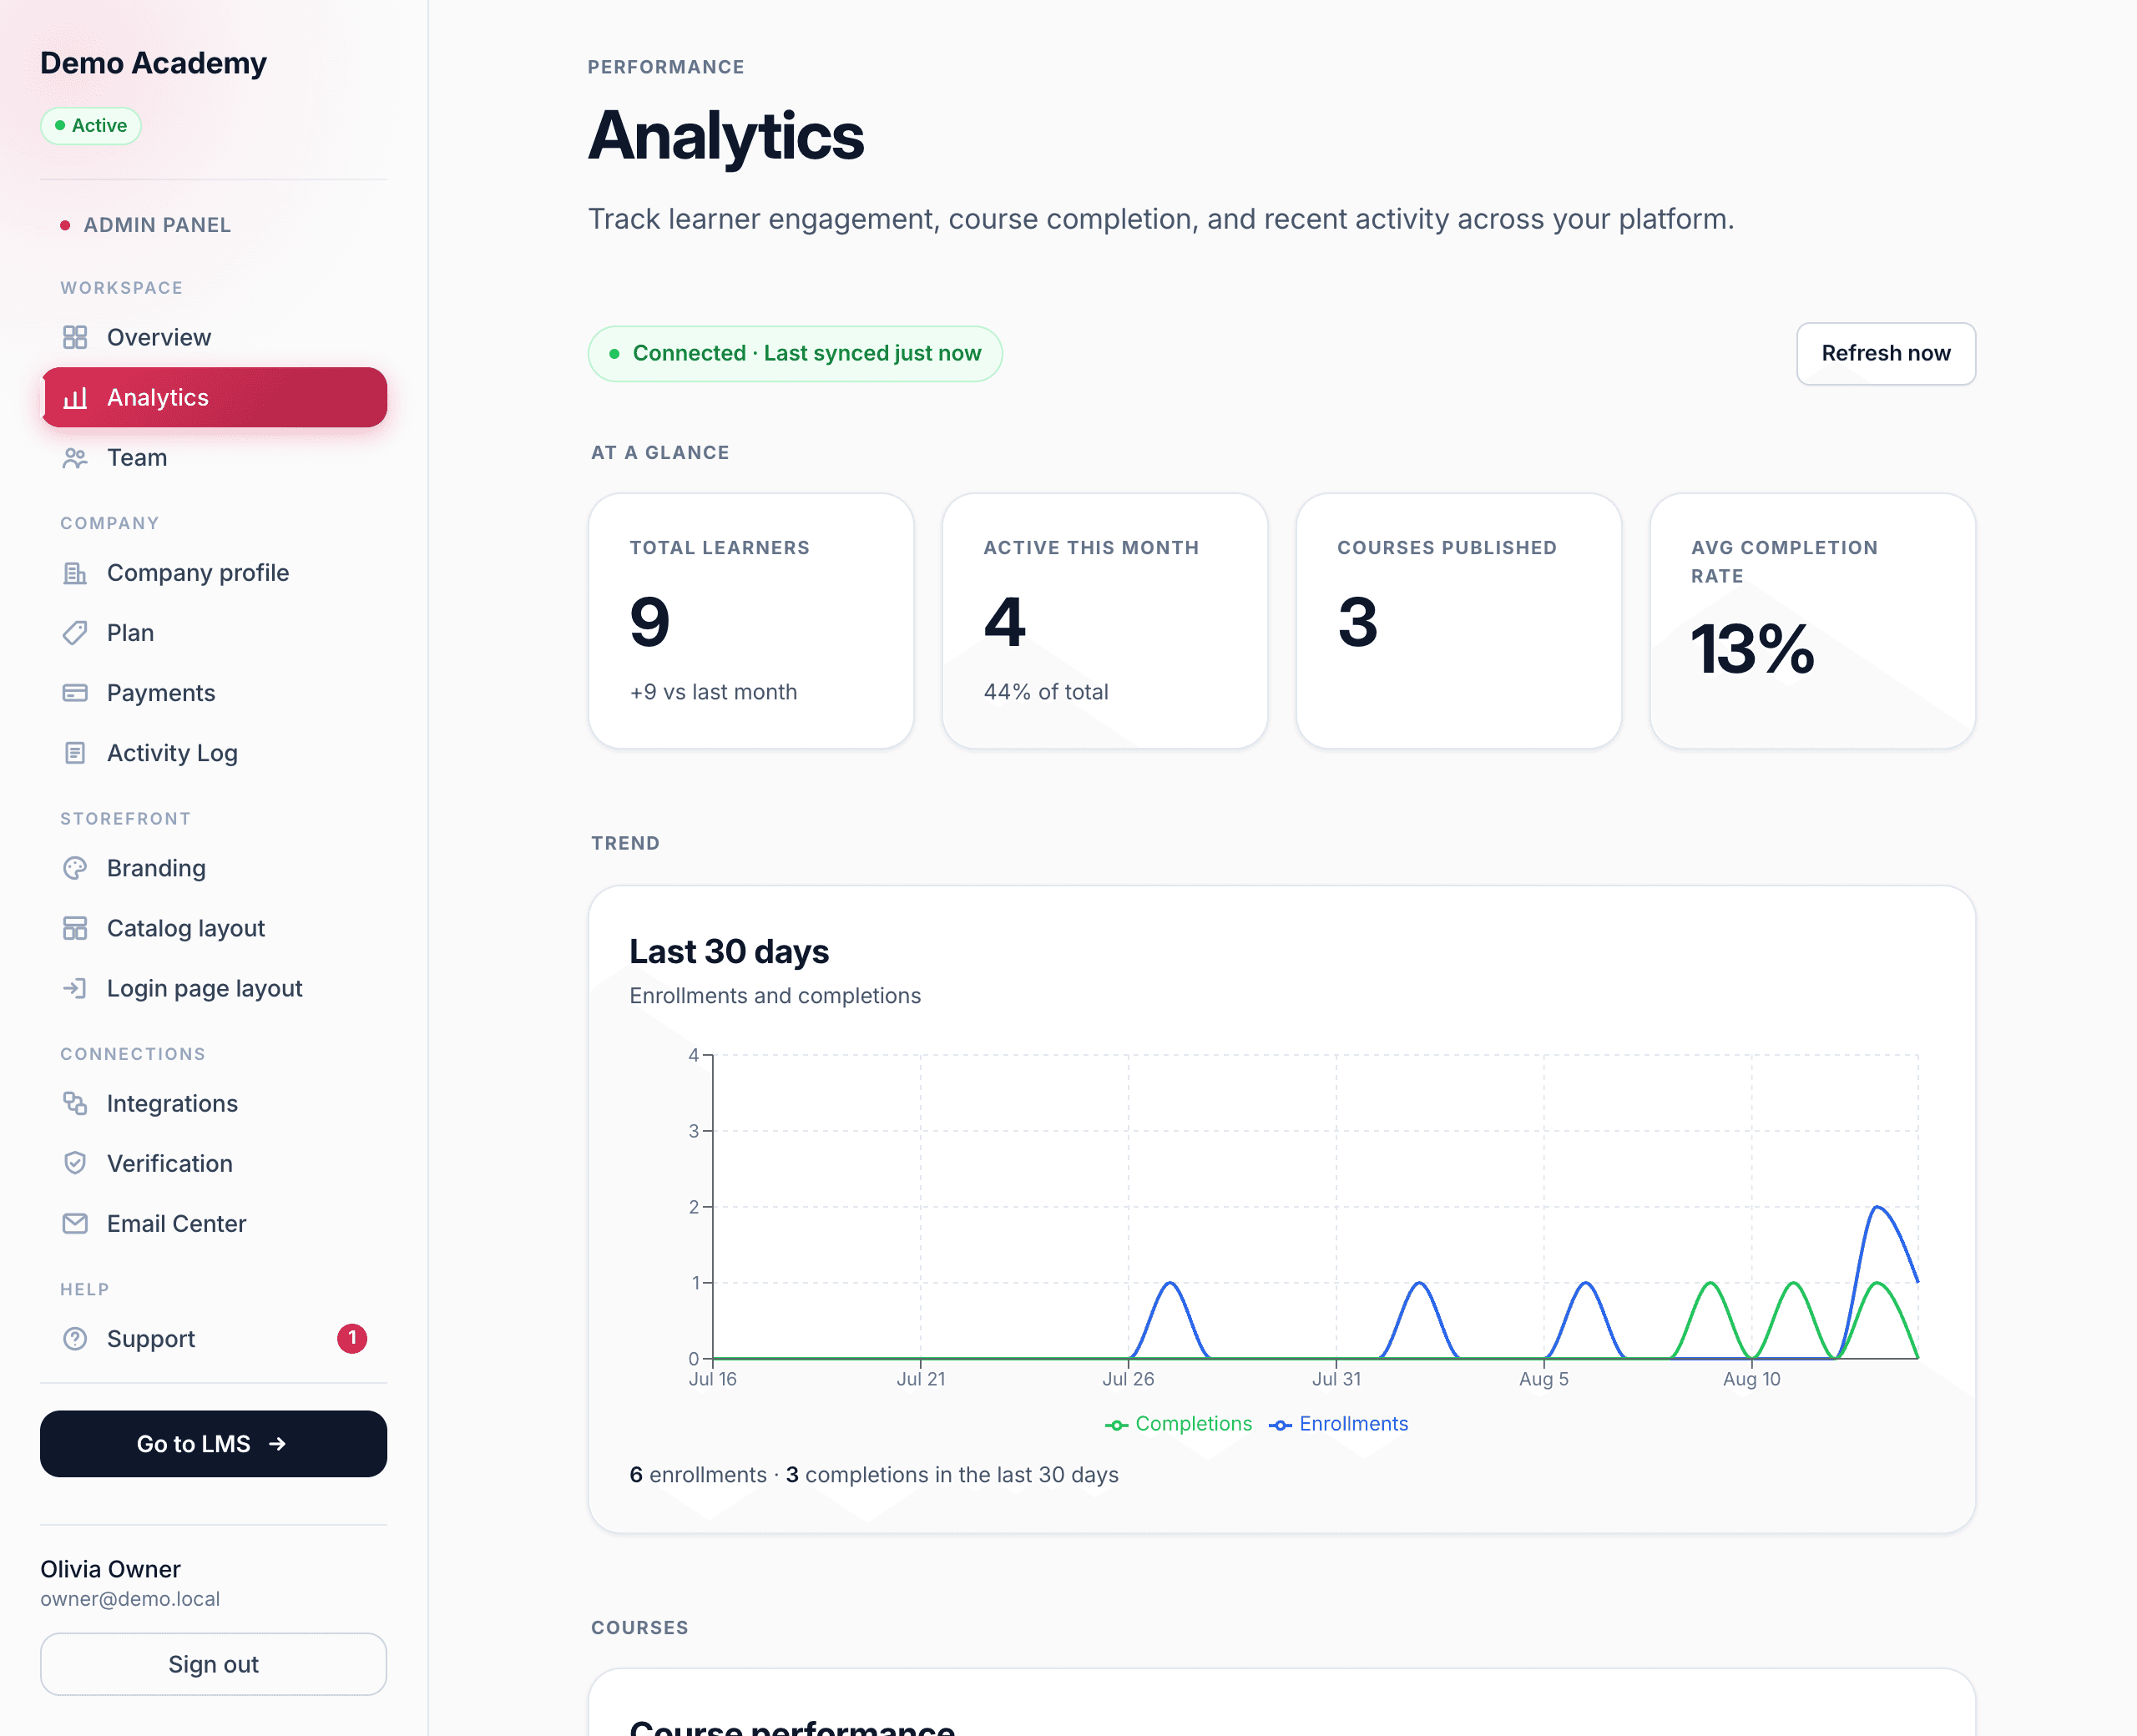Screen dimensions: 2137x1736
Task: Click the Branding palette icon
Action: click(75, 868)
